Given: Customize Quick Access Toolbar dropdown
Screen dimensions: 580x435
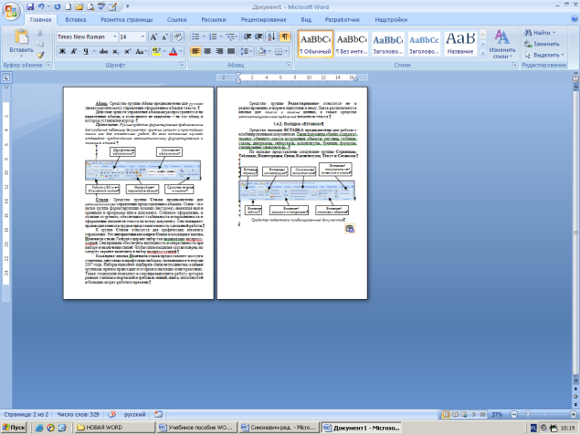Looking at the screenshot, I should click(128, 6).
